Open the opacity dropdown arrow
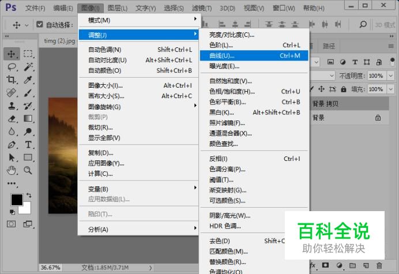The height and width of the screenshot is (274, 399). point(390,76)
